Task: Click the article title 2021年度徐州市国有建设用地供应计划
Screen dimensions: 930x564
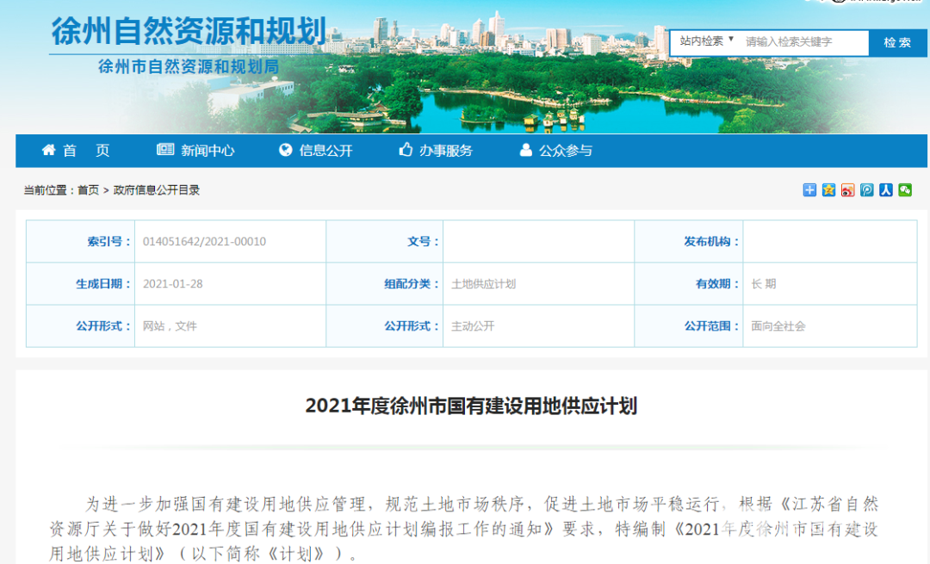Action: tap(471, 406)
